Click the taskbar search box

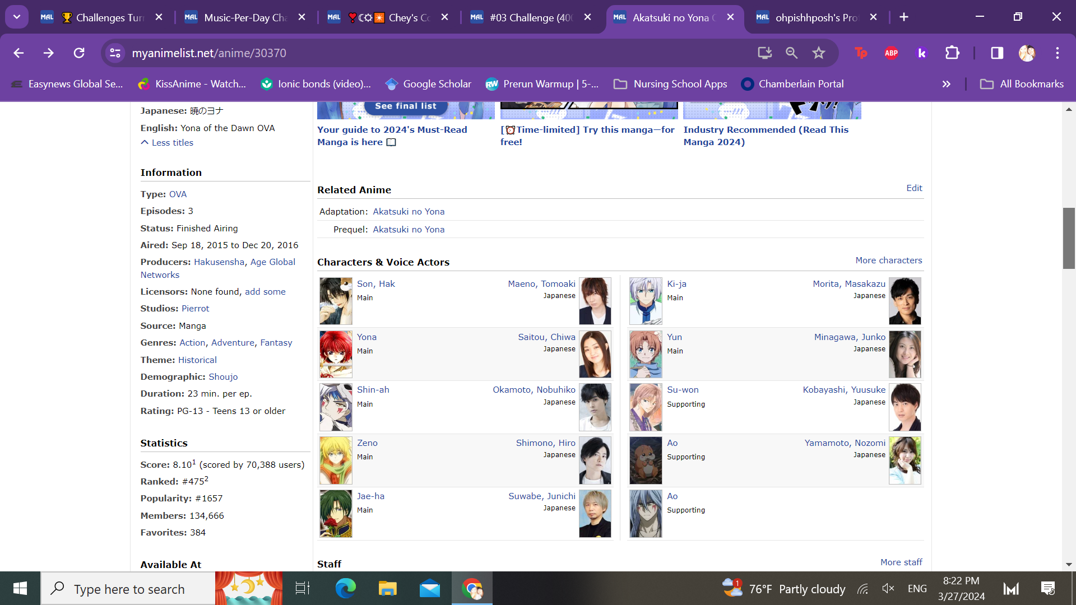(x=128, y=588)
